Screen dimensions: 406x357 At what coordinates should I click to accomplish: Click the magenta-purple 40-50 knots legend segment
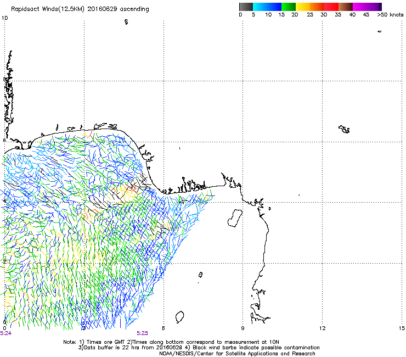pos(365,7)
